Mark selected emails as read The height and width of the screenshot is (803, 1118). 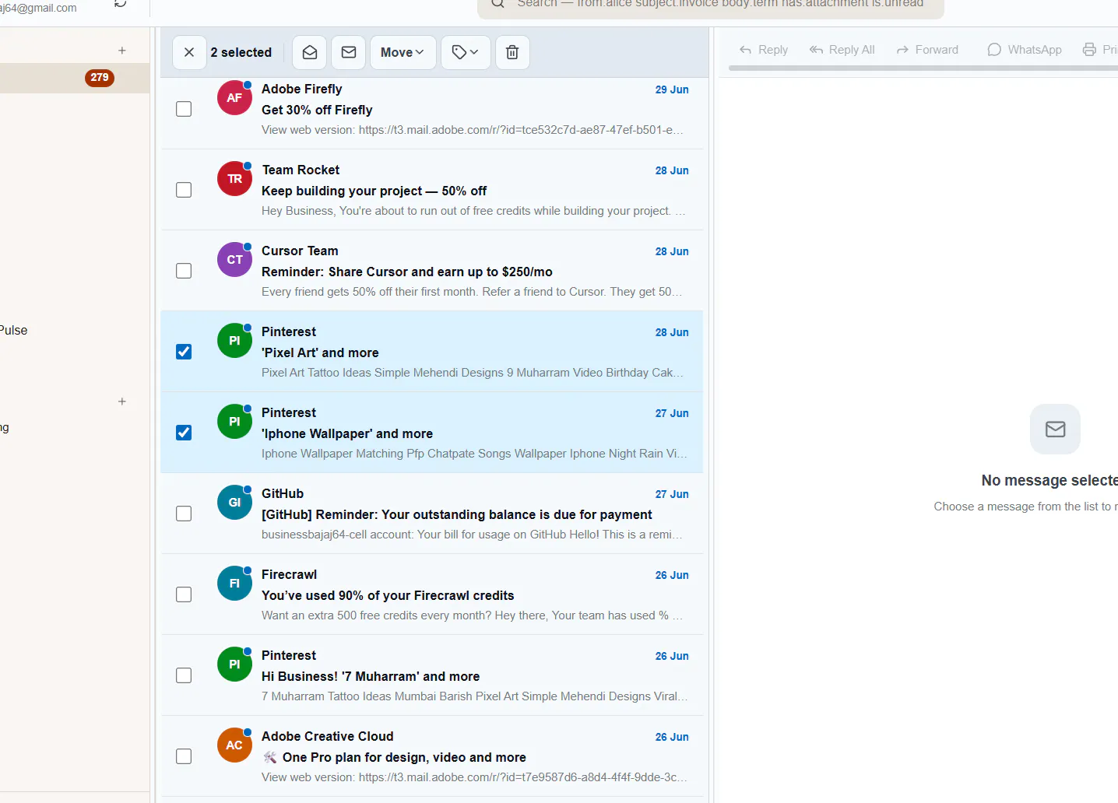[x=310, y=52]
